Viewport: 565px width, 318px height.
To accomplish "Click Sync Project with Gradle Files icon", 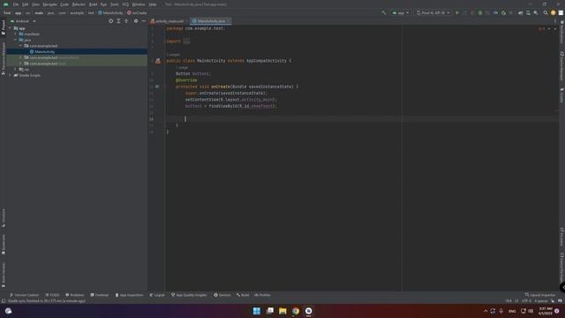I will tap(520, 12).
